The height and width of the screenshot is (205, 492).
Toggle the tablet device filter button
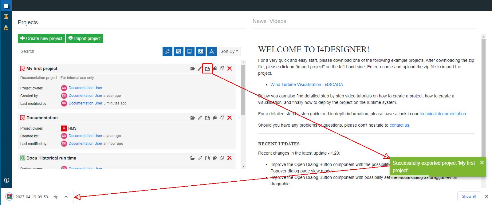(x=190, y=51)
